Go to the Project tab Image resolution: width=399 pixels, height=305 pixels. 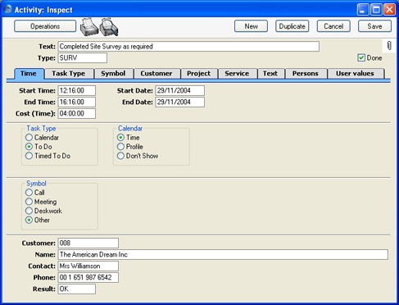coord(199,74)
